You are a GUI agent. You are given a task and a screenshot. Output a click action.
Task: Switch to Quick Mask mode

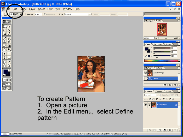9,80
